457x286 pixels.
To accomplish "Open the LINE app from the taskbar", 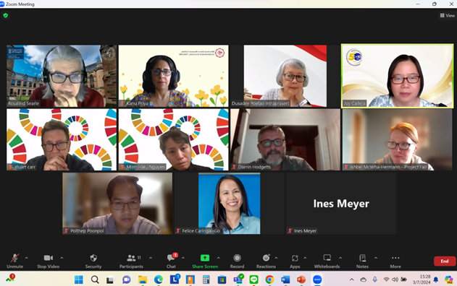I will [x=254, y=279].
